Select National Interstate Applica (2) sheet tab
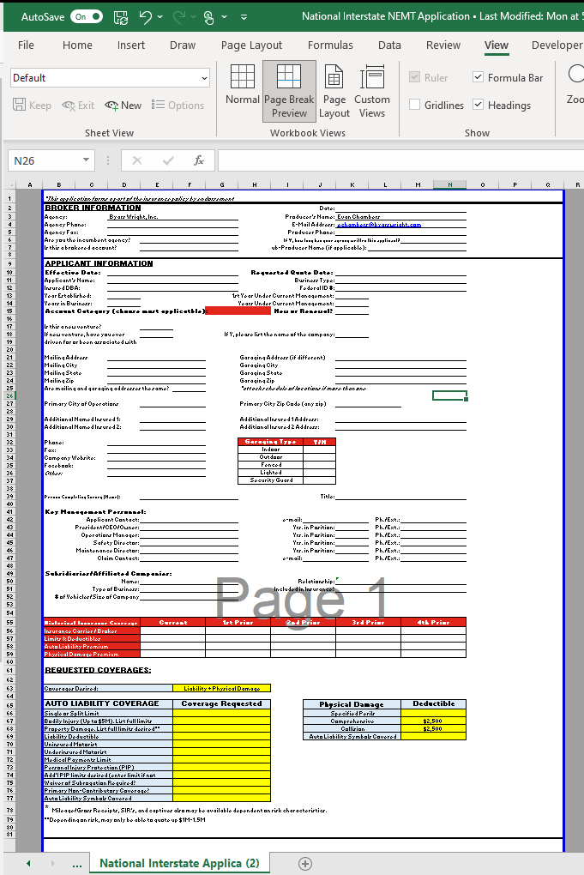584x875 pixels. [179, 863]
